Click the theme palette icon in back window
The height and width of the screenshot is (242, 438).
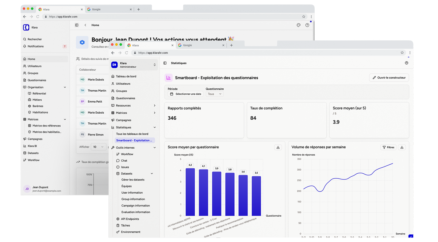[299, 25]
